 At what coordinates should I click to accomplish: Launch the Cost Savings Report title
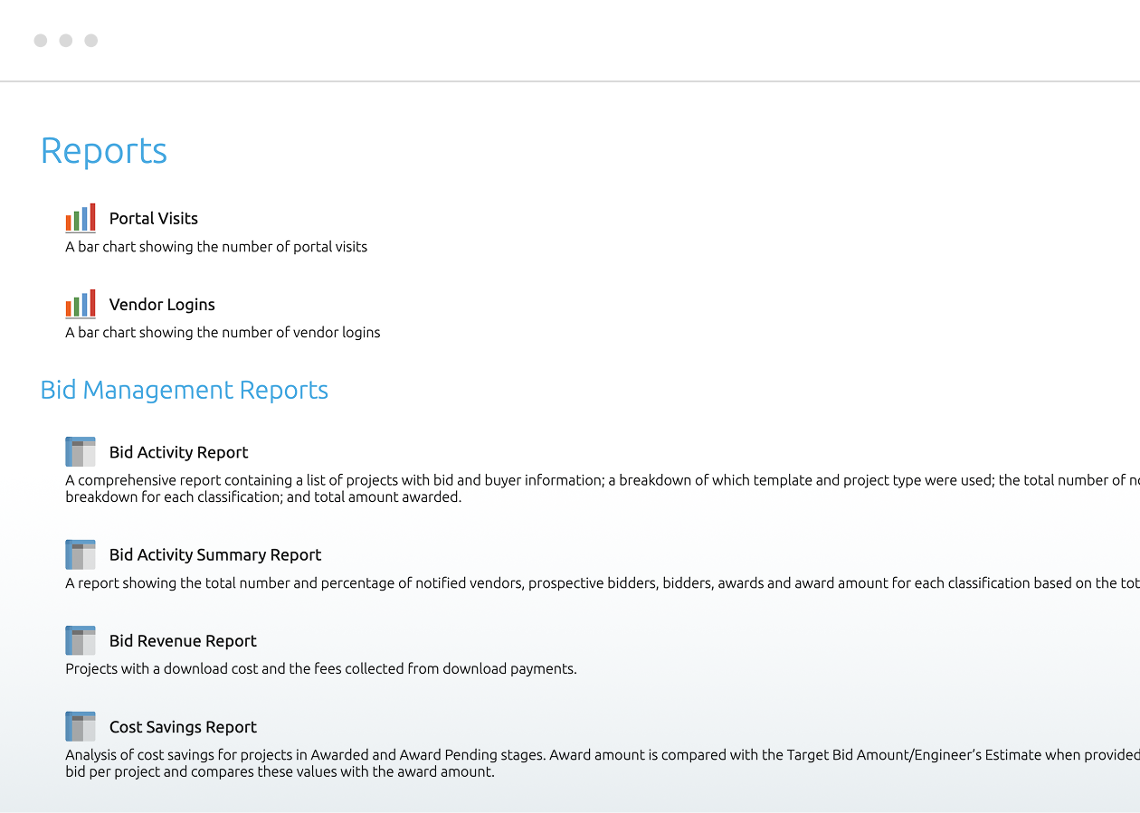click(183, 726)
